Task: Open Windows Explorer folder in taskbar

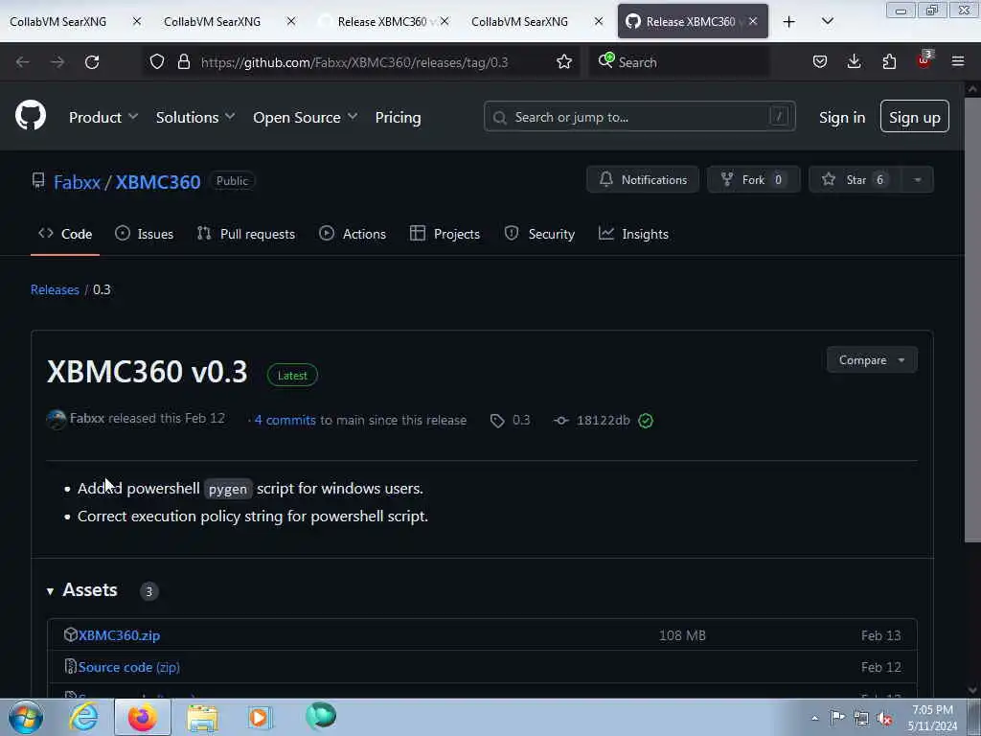Action: coord(202,719)
